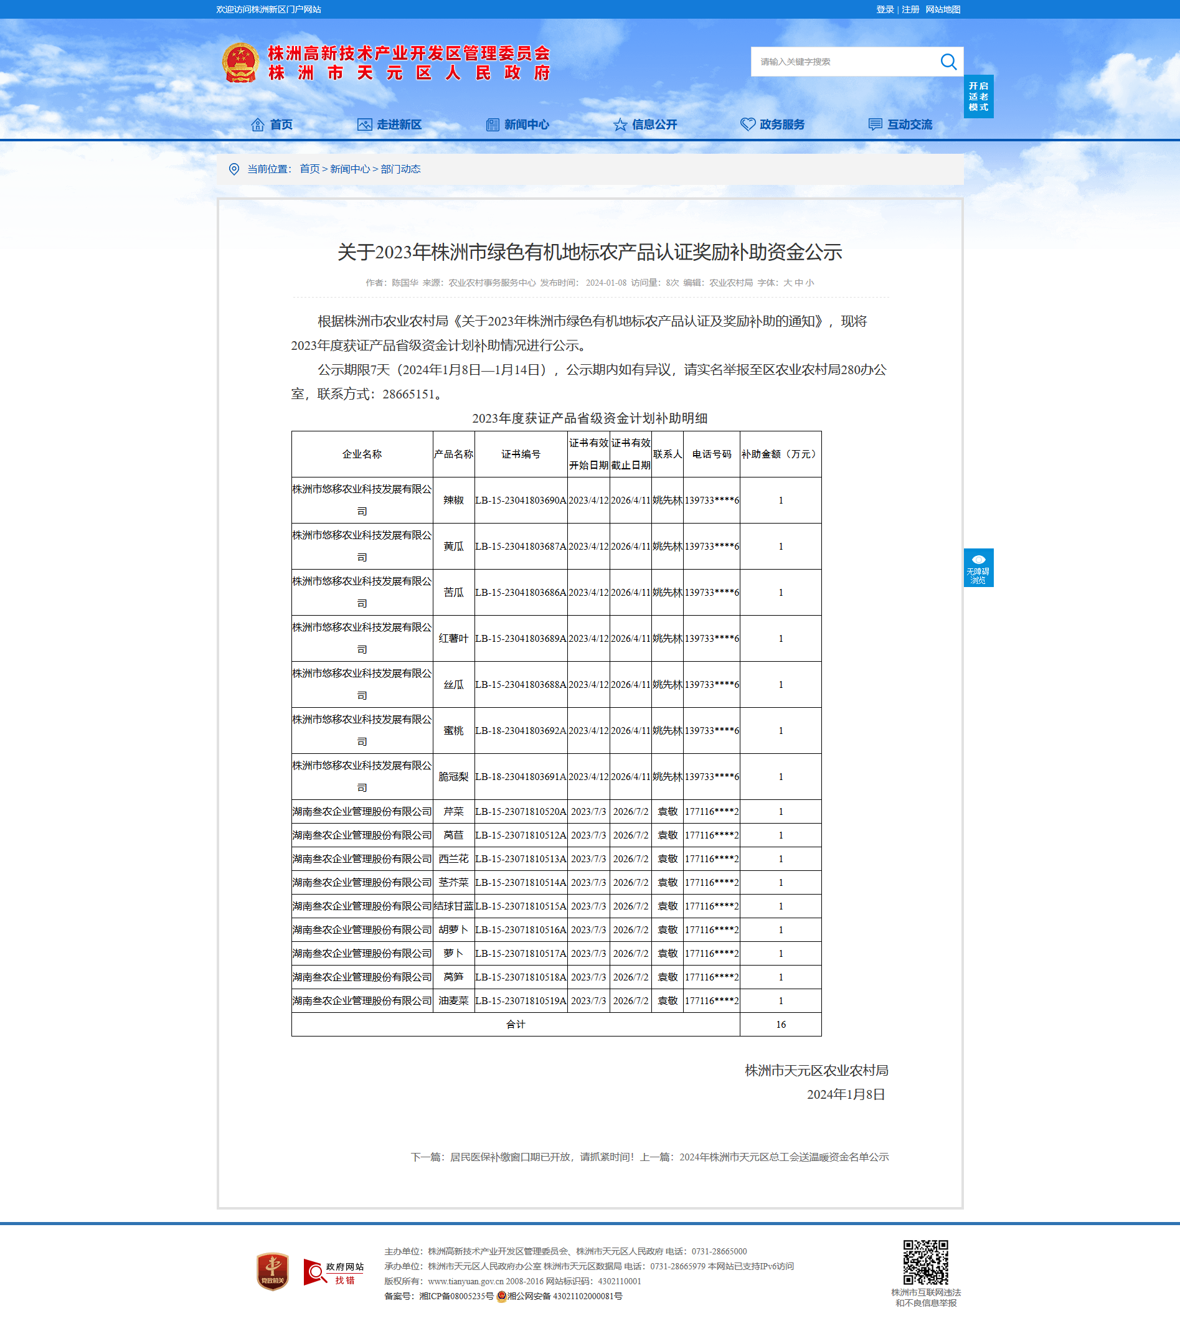Click certificate number LB-15-23071810520A

click(x=521, y=812)
